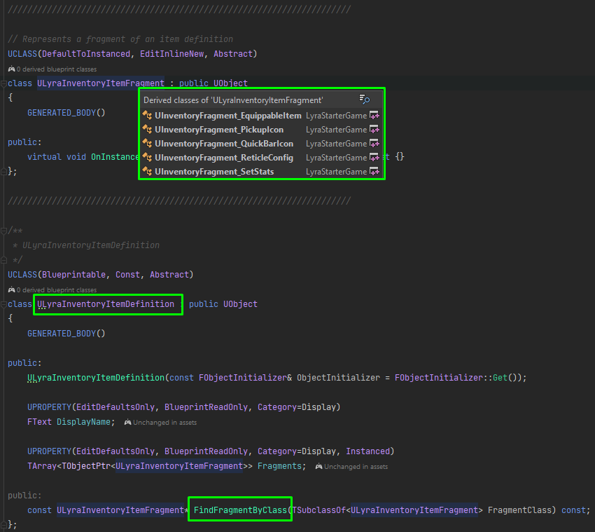
Task: Click popup title 'Derived classes of ULyraInventoryItemFragment'
Action: 233,100
